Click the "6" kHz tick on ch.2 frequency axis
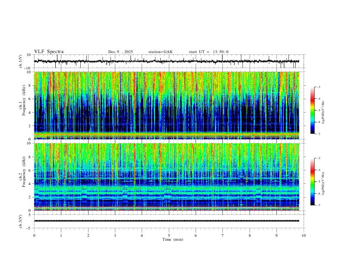 [x=30, y=170]
